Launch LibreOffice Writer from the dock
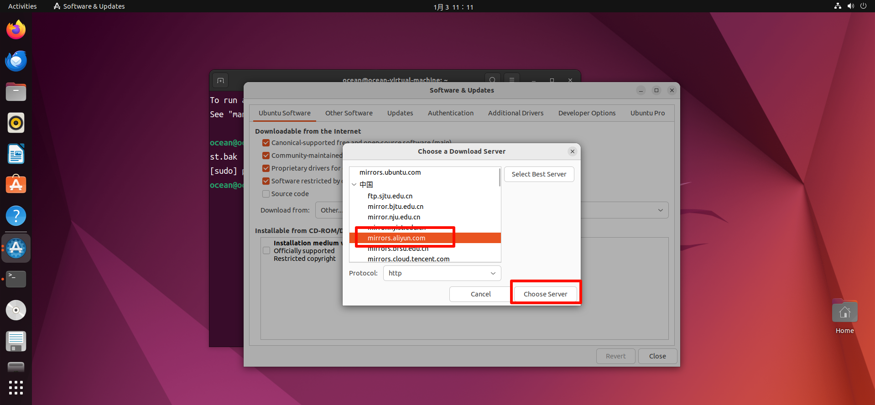The width and height of the screenshot is (875, 405). [x=16, y=154]
